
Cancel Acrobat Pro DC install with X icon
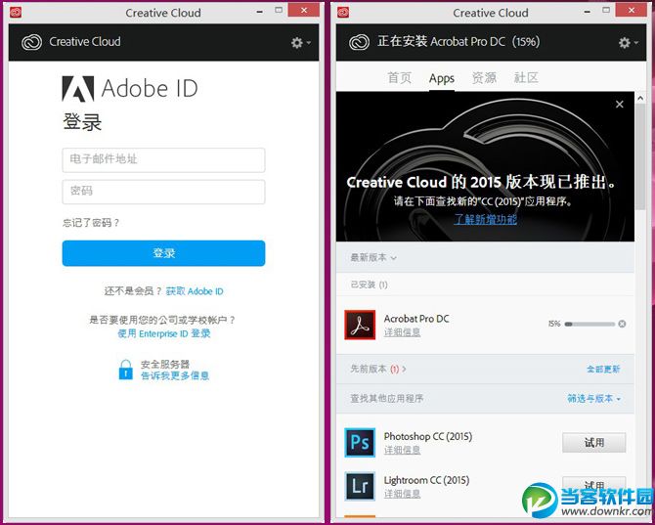[622, 324]
